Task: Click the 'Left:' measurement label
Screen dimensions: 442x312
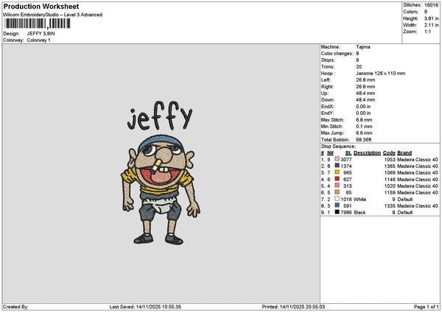Action: click(x=326, y=80)
